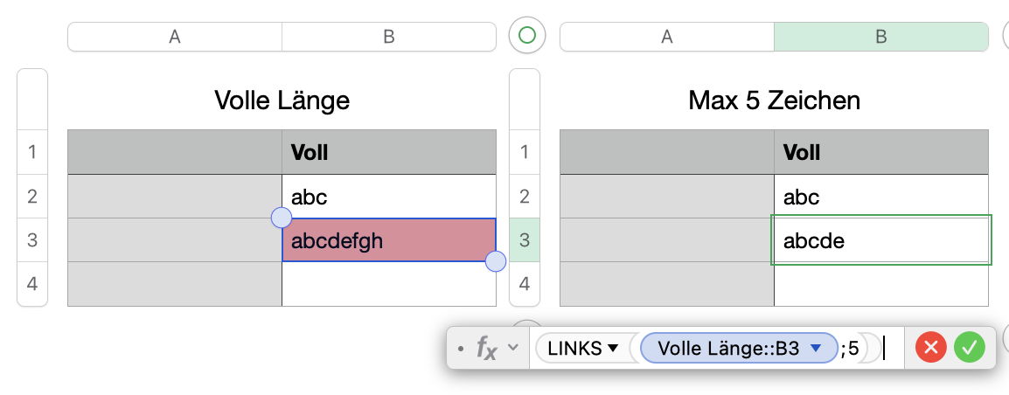Select row 2 header in Volle Länge table
Image resolution: width=1009 pixels, height=395 pixels.
click(x=32, y=197)
